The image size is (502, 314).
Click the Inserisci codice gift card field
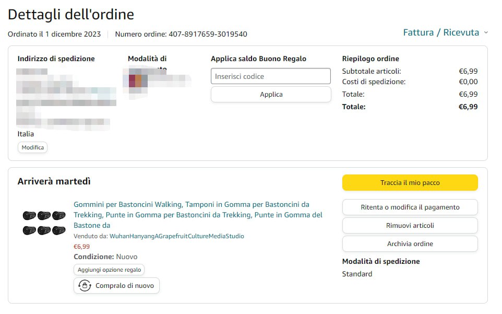270,76
